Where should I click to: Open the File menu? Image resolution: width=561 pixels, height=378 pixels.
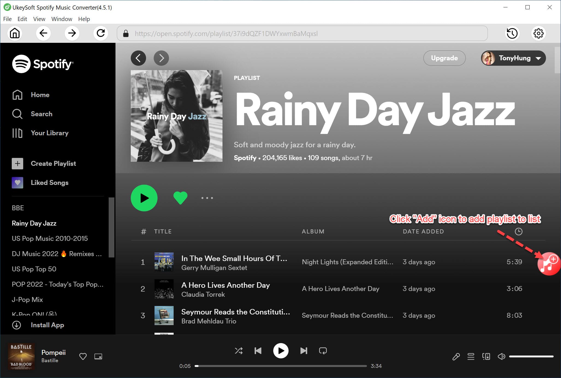coord(7,19)
